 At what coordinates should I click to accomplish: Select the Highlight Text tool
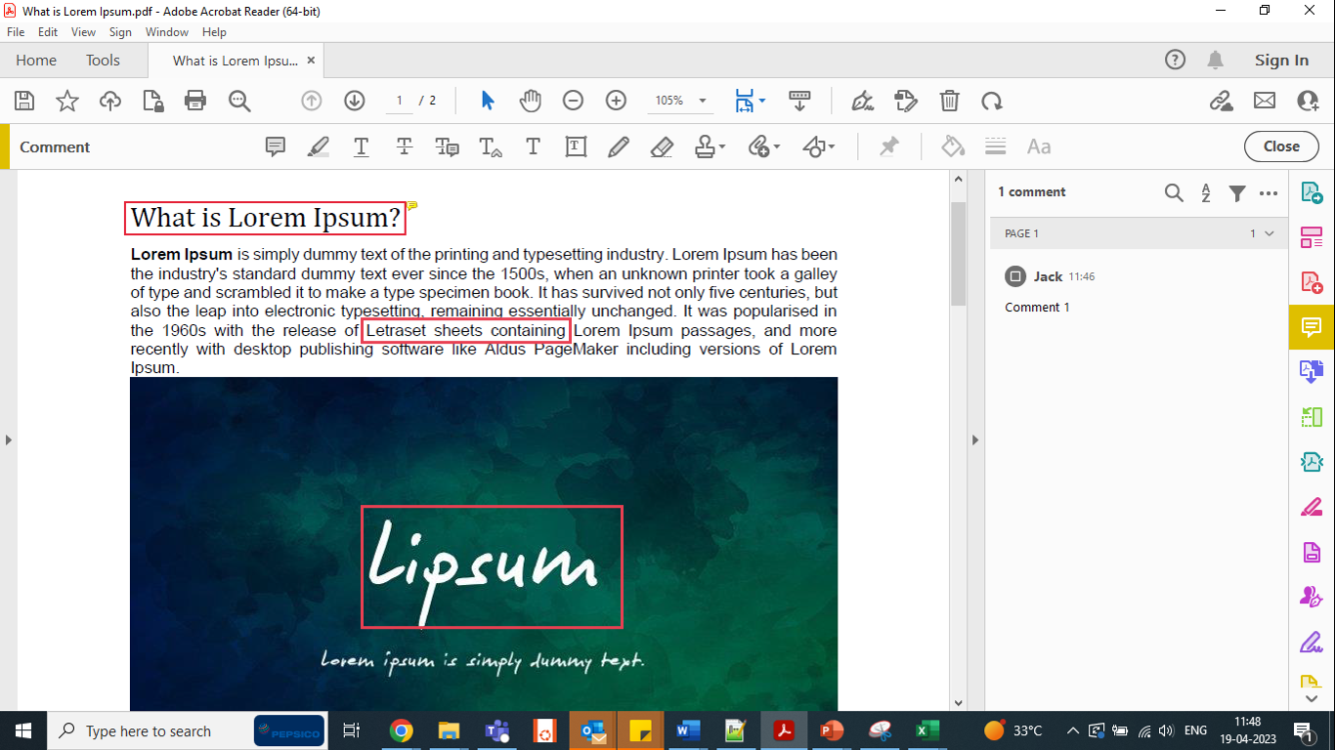click(x=318, y=146)
